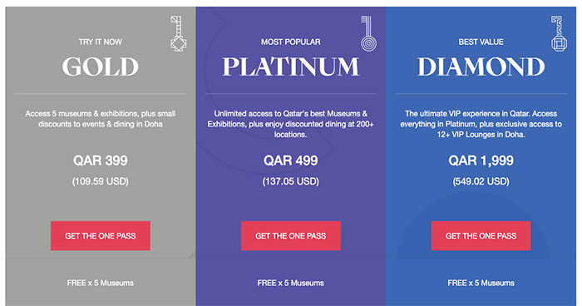Click the MOST POPULAR label
Screen dimensions: 582x306
point(291,42)
